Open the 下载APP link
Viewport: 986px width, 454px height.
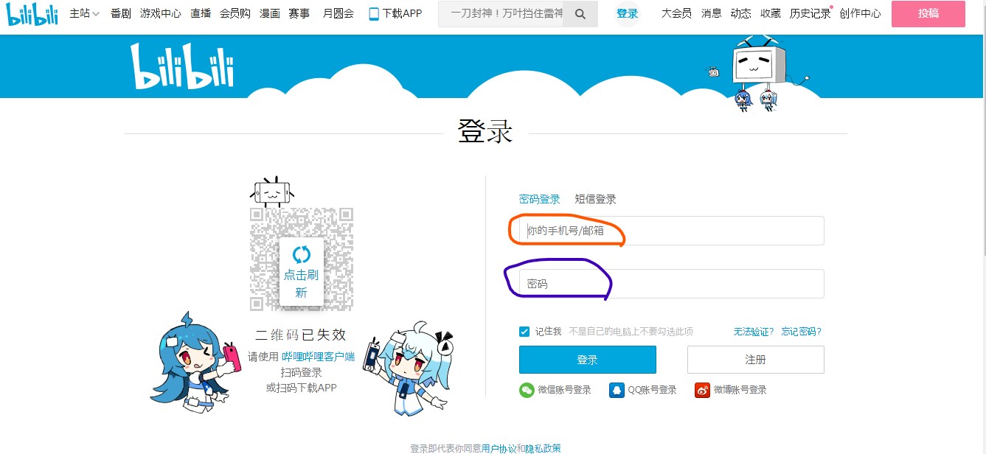[x=402, y=13]
